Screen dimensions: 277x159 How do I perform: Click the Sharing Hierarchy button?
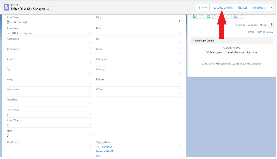click(x=259, y=8)
